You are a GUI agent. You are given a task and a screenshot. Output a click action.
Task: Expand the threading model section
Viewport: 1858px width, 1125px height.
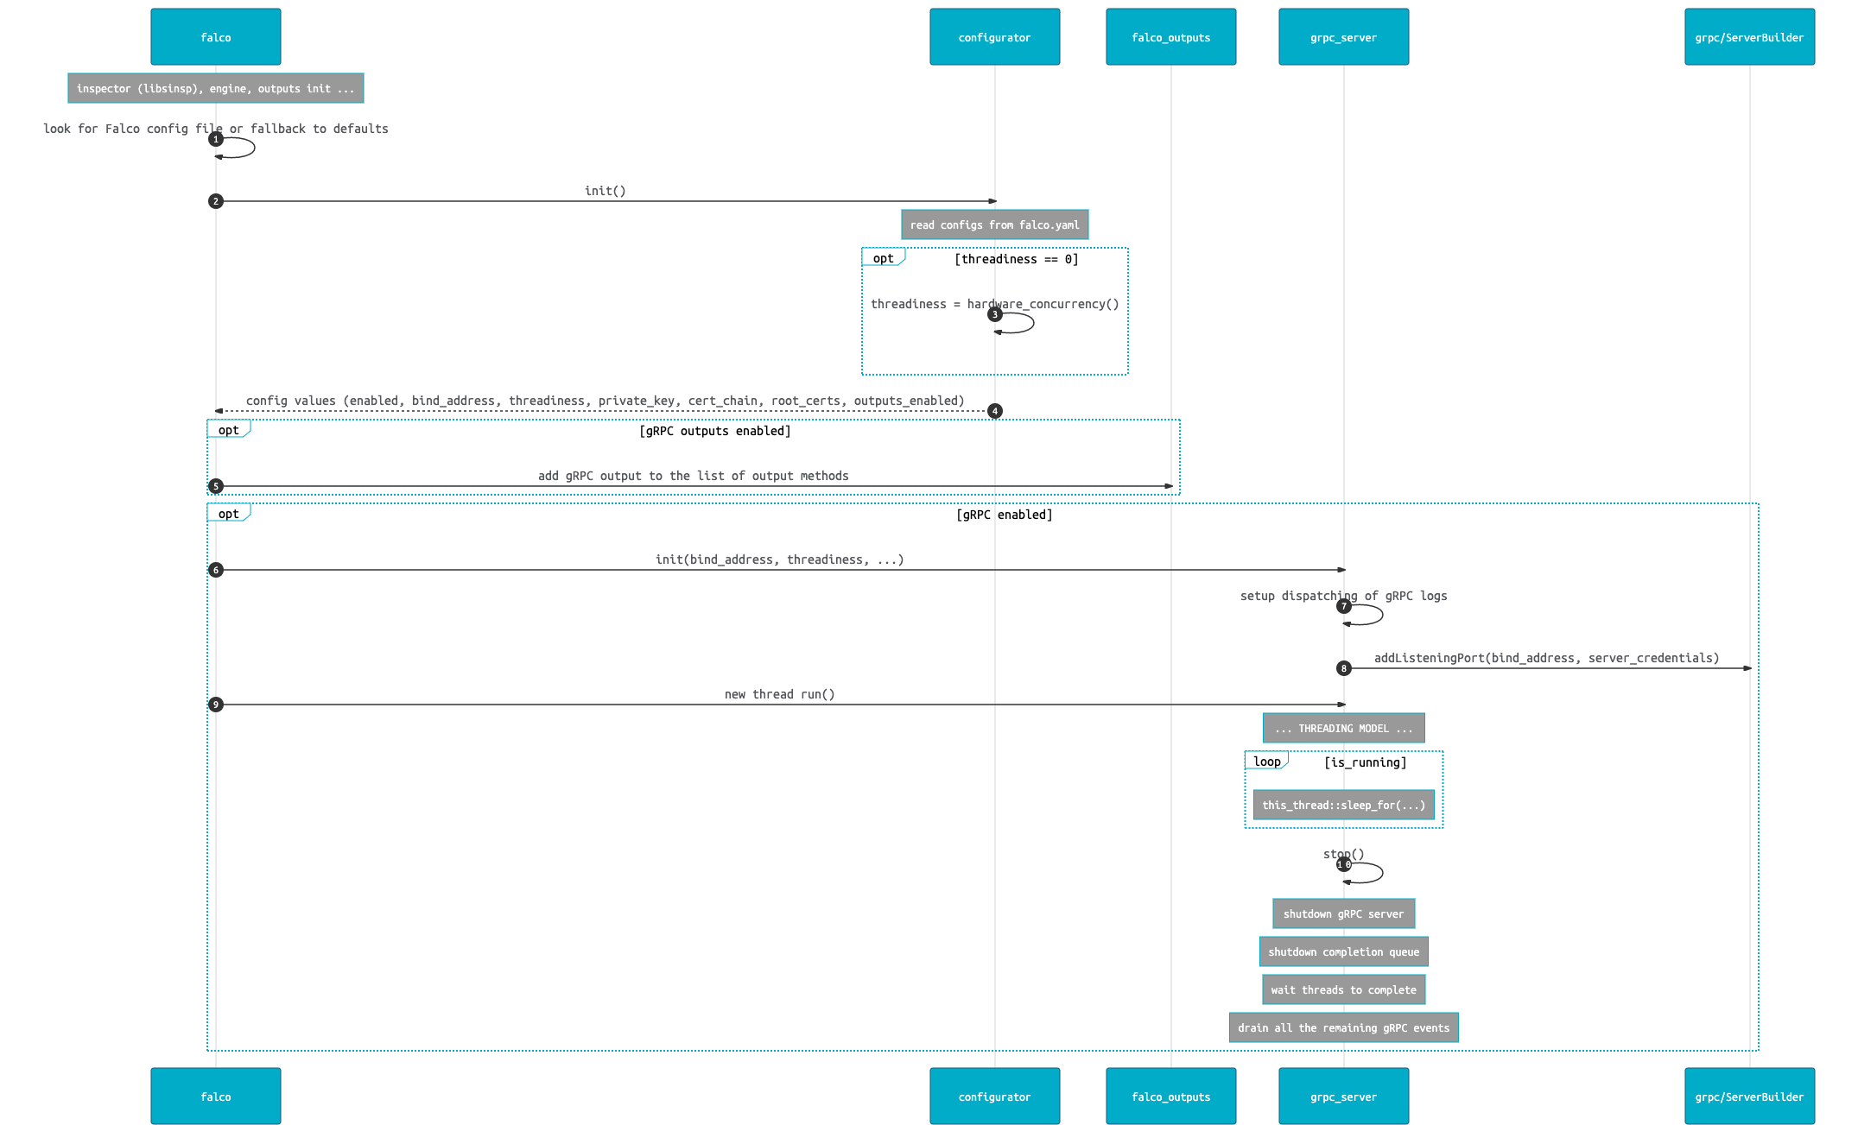point(1341,729)
